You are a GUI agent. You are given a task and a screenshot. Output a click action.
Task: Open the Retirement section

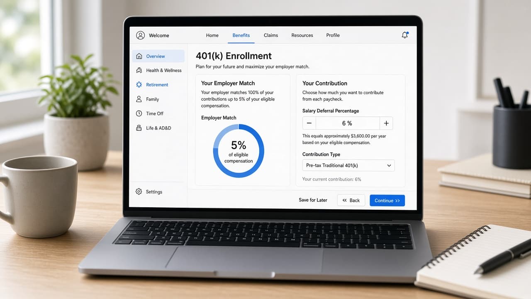(x=158, y=85)
